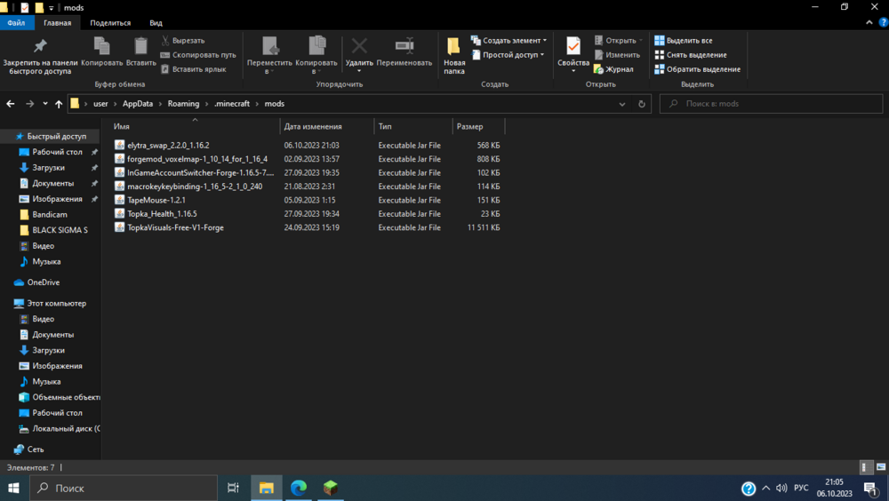889x501 pixels.
Task: Click Скопировать путь (Copy path)
Action: coord(198,55)
